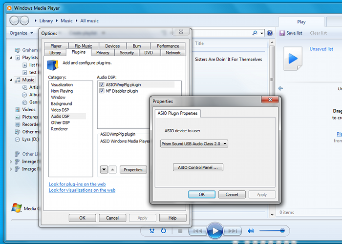Click the plug-ins icon in Options dialog
The image size is (342, 244).
click(x=53, y=65)
